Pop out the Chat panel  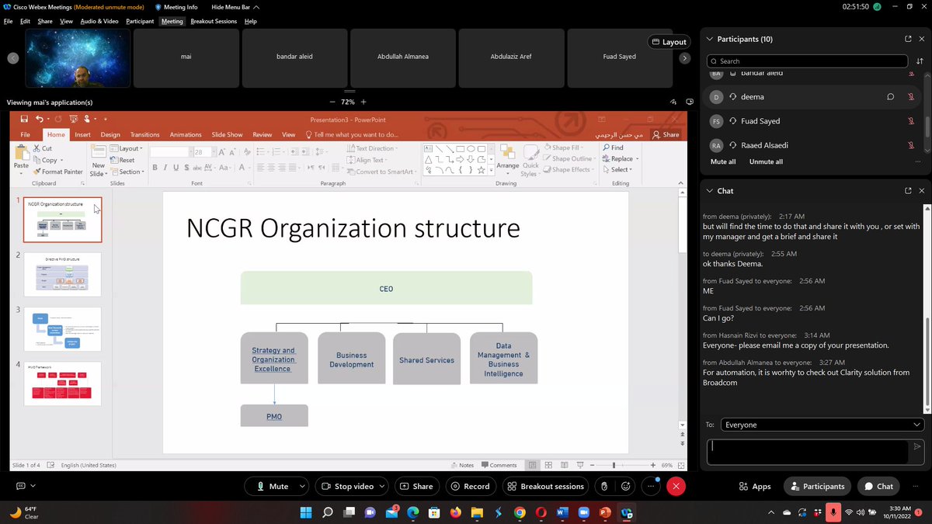point(908,190)
